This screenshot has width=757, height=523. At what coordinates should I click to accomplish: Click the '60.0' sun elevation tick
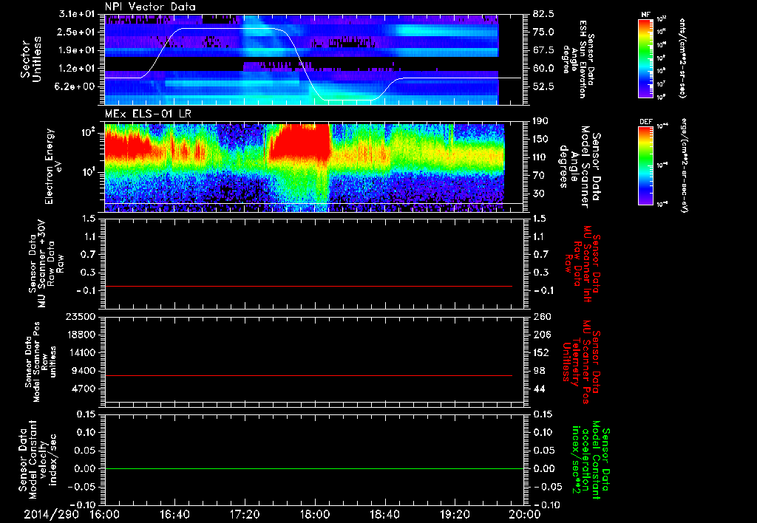(x=543, y=69)
